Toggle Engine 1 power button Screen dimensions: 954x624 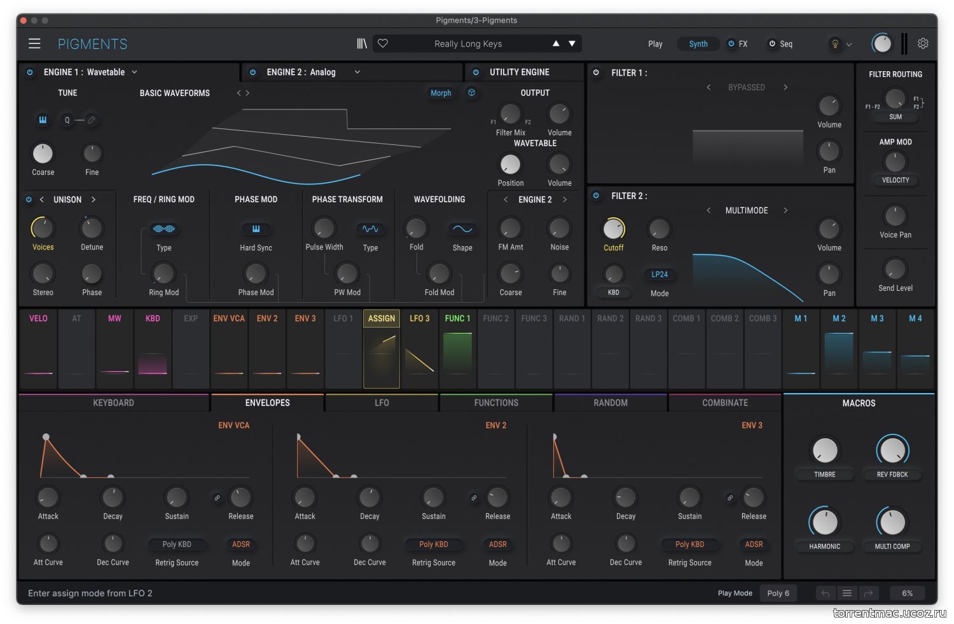(x=30, y=73)
